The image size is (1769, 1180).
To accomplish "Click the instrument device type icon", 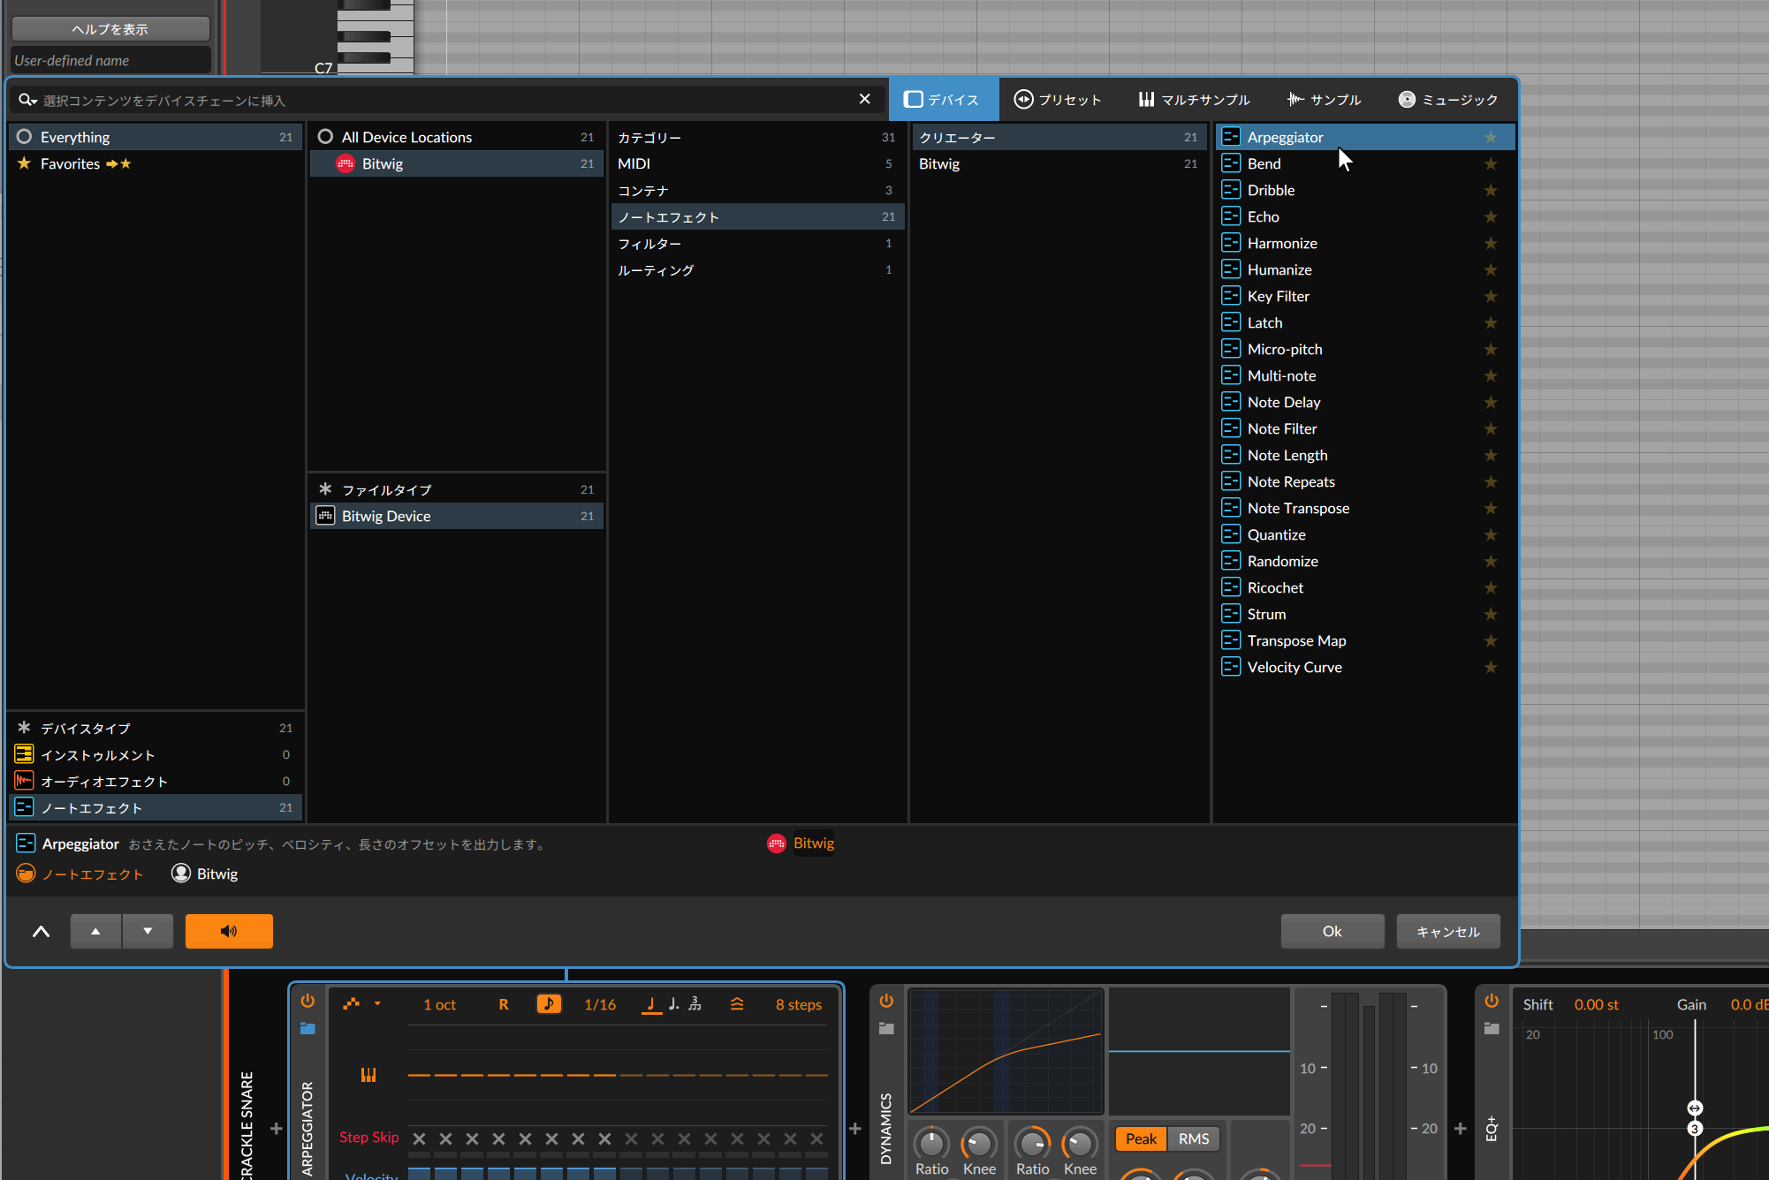I will click(x=24, y=754).
